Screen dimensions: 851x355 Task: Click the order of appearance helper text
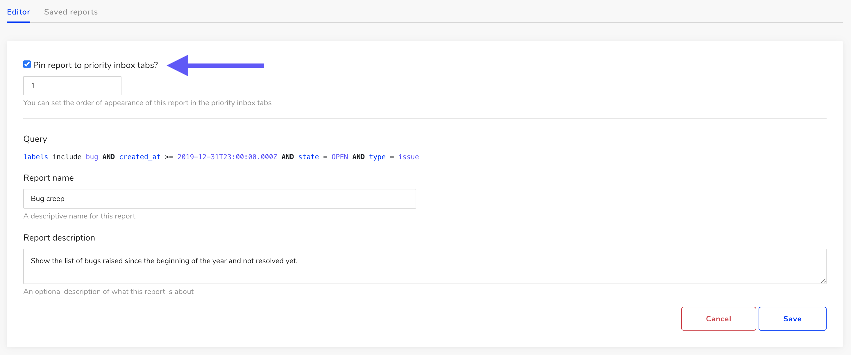pos(147,103)
